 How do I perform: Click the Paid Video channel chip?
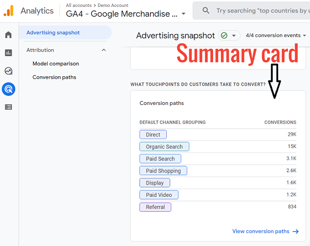tap(159, 195)
